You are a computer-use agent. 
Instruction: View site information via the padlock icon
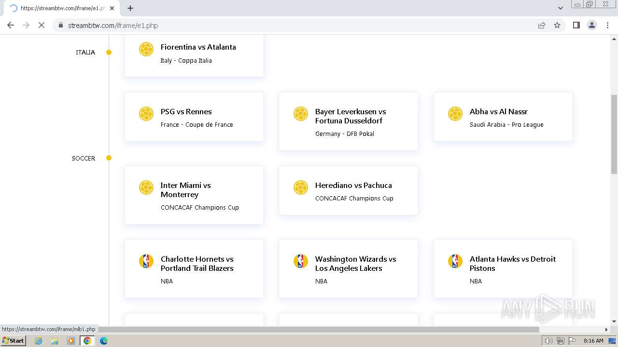61,25
